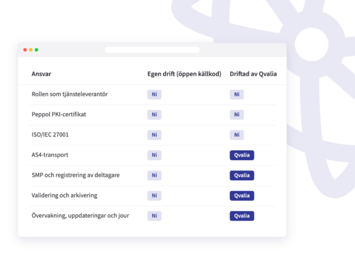The image size is (355, 253).
Task: Click Egen drift 'Ni' badge for ISO/IEC 27001
Action: pos(154,135)
